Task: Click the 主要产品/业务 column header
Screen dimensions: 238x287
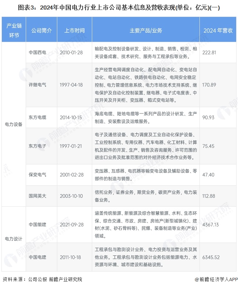Action: (146, 29)
